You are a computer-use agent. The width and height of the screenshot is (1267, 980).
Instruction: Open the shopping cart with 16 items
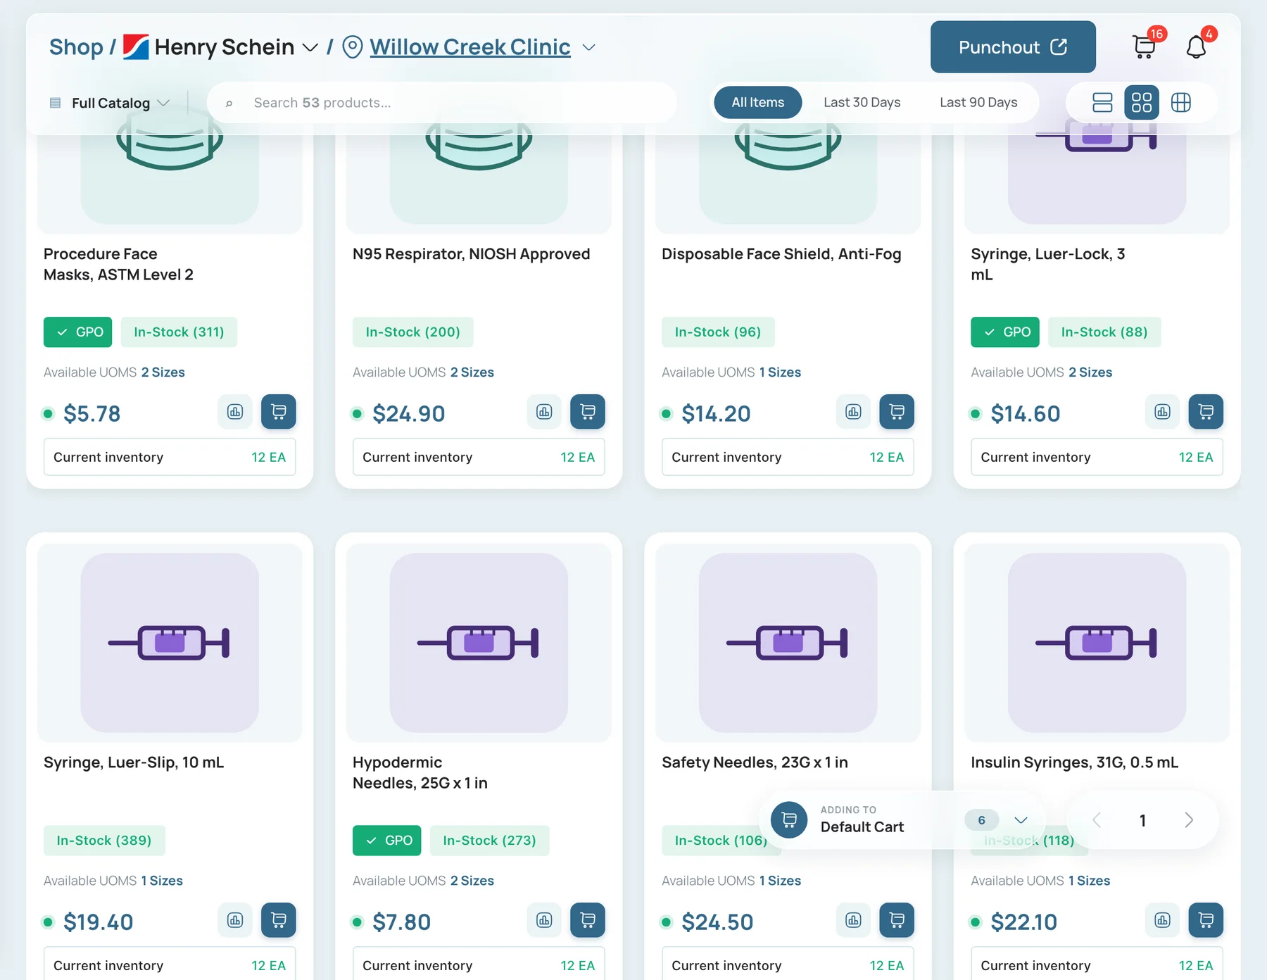[1145, 46]
